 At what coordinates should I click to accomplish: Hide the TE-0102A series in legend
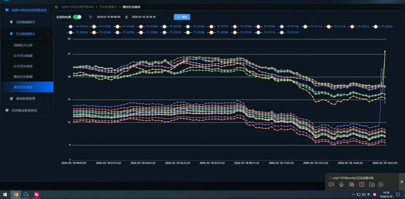pyautogui.click(x=101, y=26)
